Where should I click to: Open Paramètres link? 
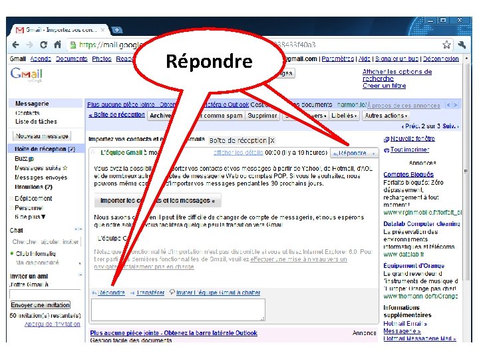337,59
